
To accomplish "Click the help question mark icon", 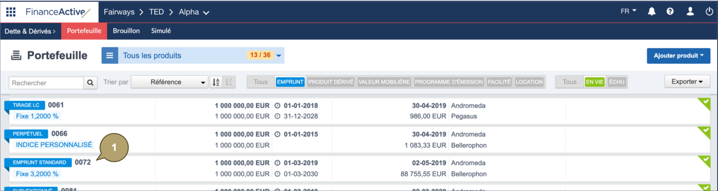I will (670, 12).
